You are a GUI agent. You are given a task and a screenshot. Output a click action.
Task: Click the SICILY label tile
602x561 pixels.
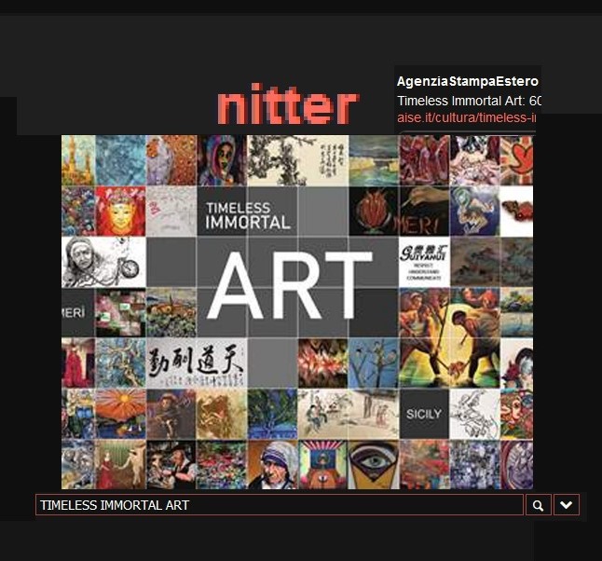(x=424, y=413)
